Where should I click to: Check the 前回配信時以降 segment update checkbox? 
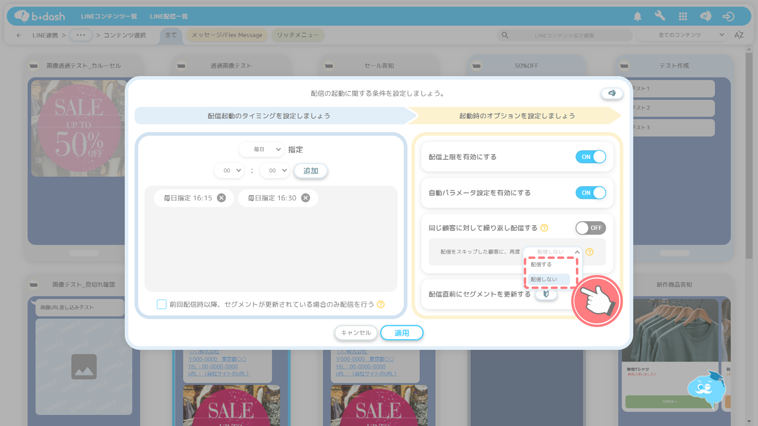pyautogui.click(x=161, y=304)
